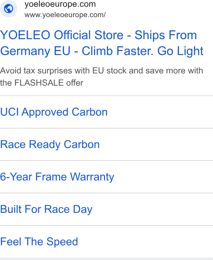The image size is (213, 260).
Task: Click the word "Carbon" in UCI Approved Carbon
Action: coord(90,112)
